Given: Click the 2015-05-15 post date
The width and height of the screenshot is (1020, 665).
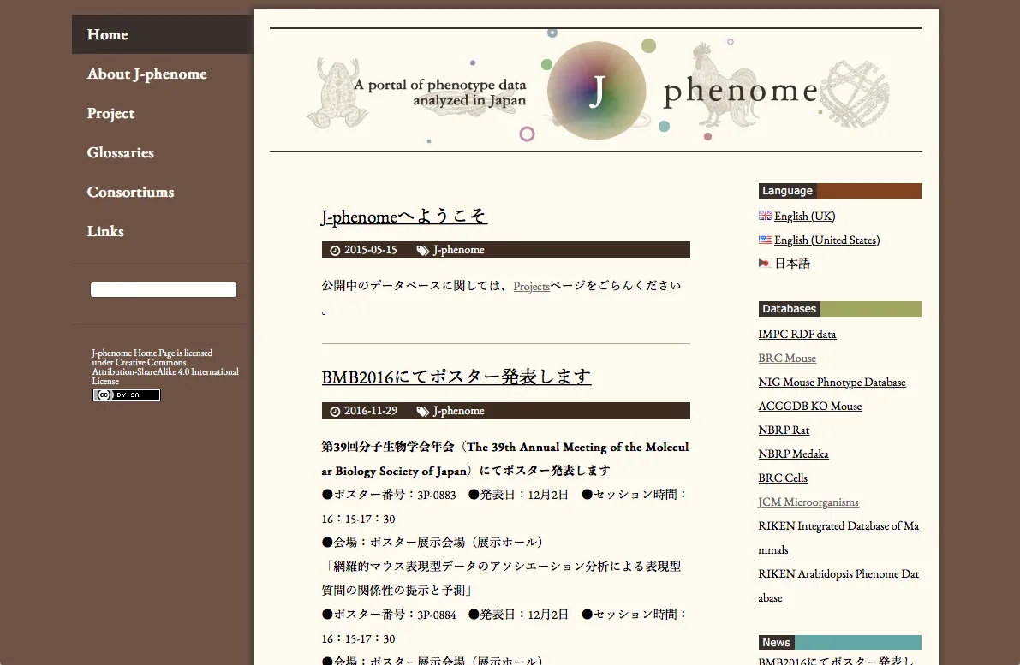Looking at the screenshot, I should click(371, 250).
